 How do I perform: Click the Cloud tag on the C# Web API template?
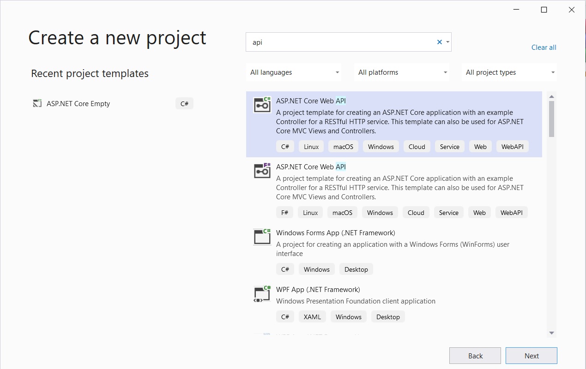(x=417, y=147)
